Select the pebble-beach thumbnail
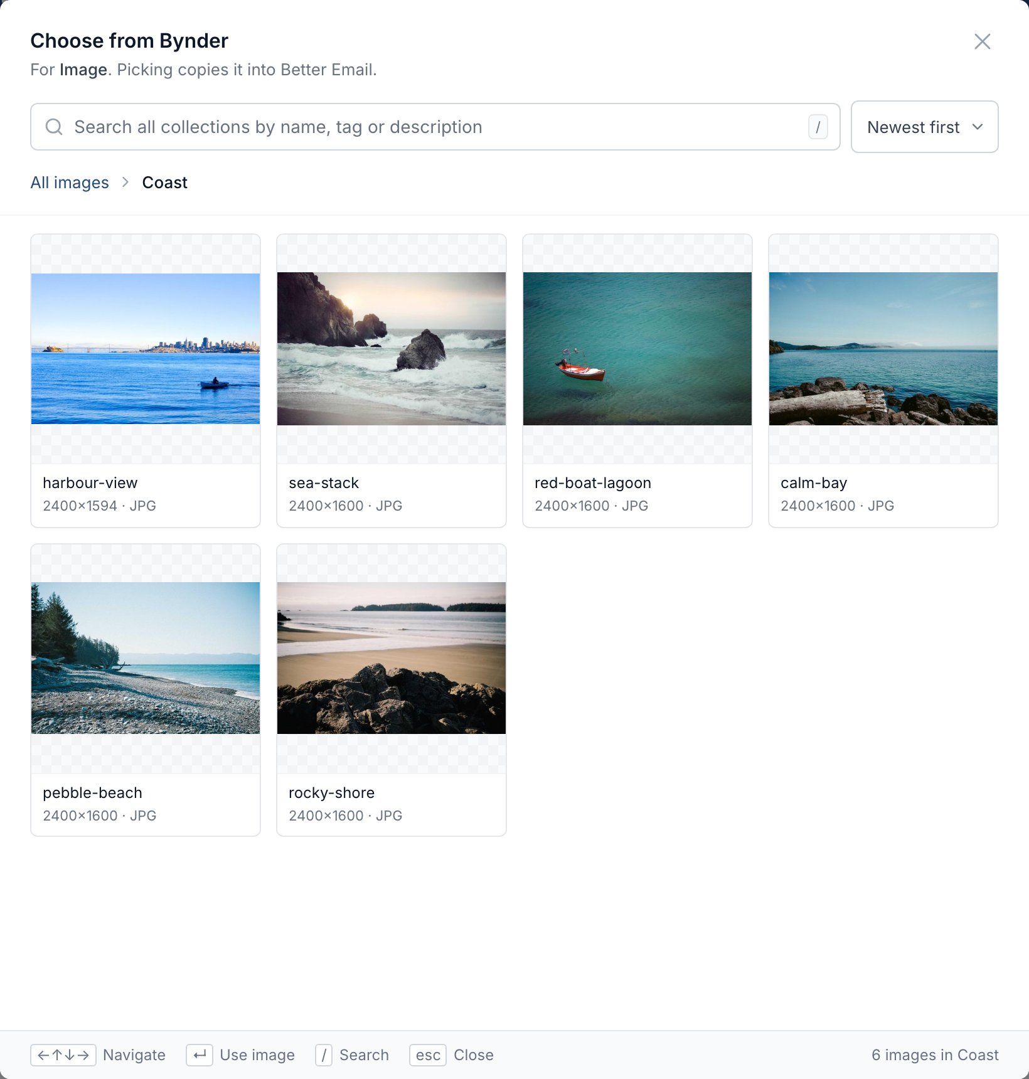The height and width of the screenshot is (1079, 1029). [x=146, y=659]
